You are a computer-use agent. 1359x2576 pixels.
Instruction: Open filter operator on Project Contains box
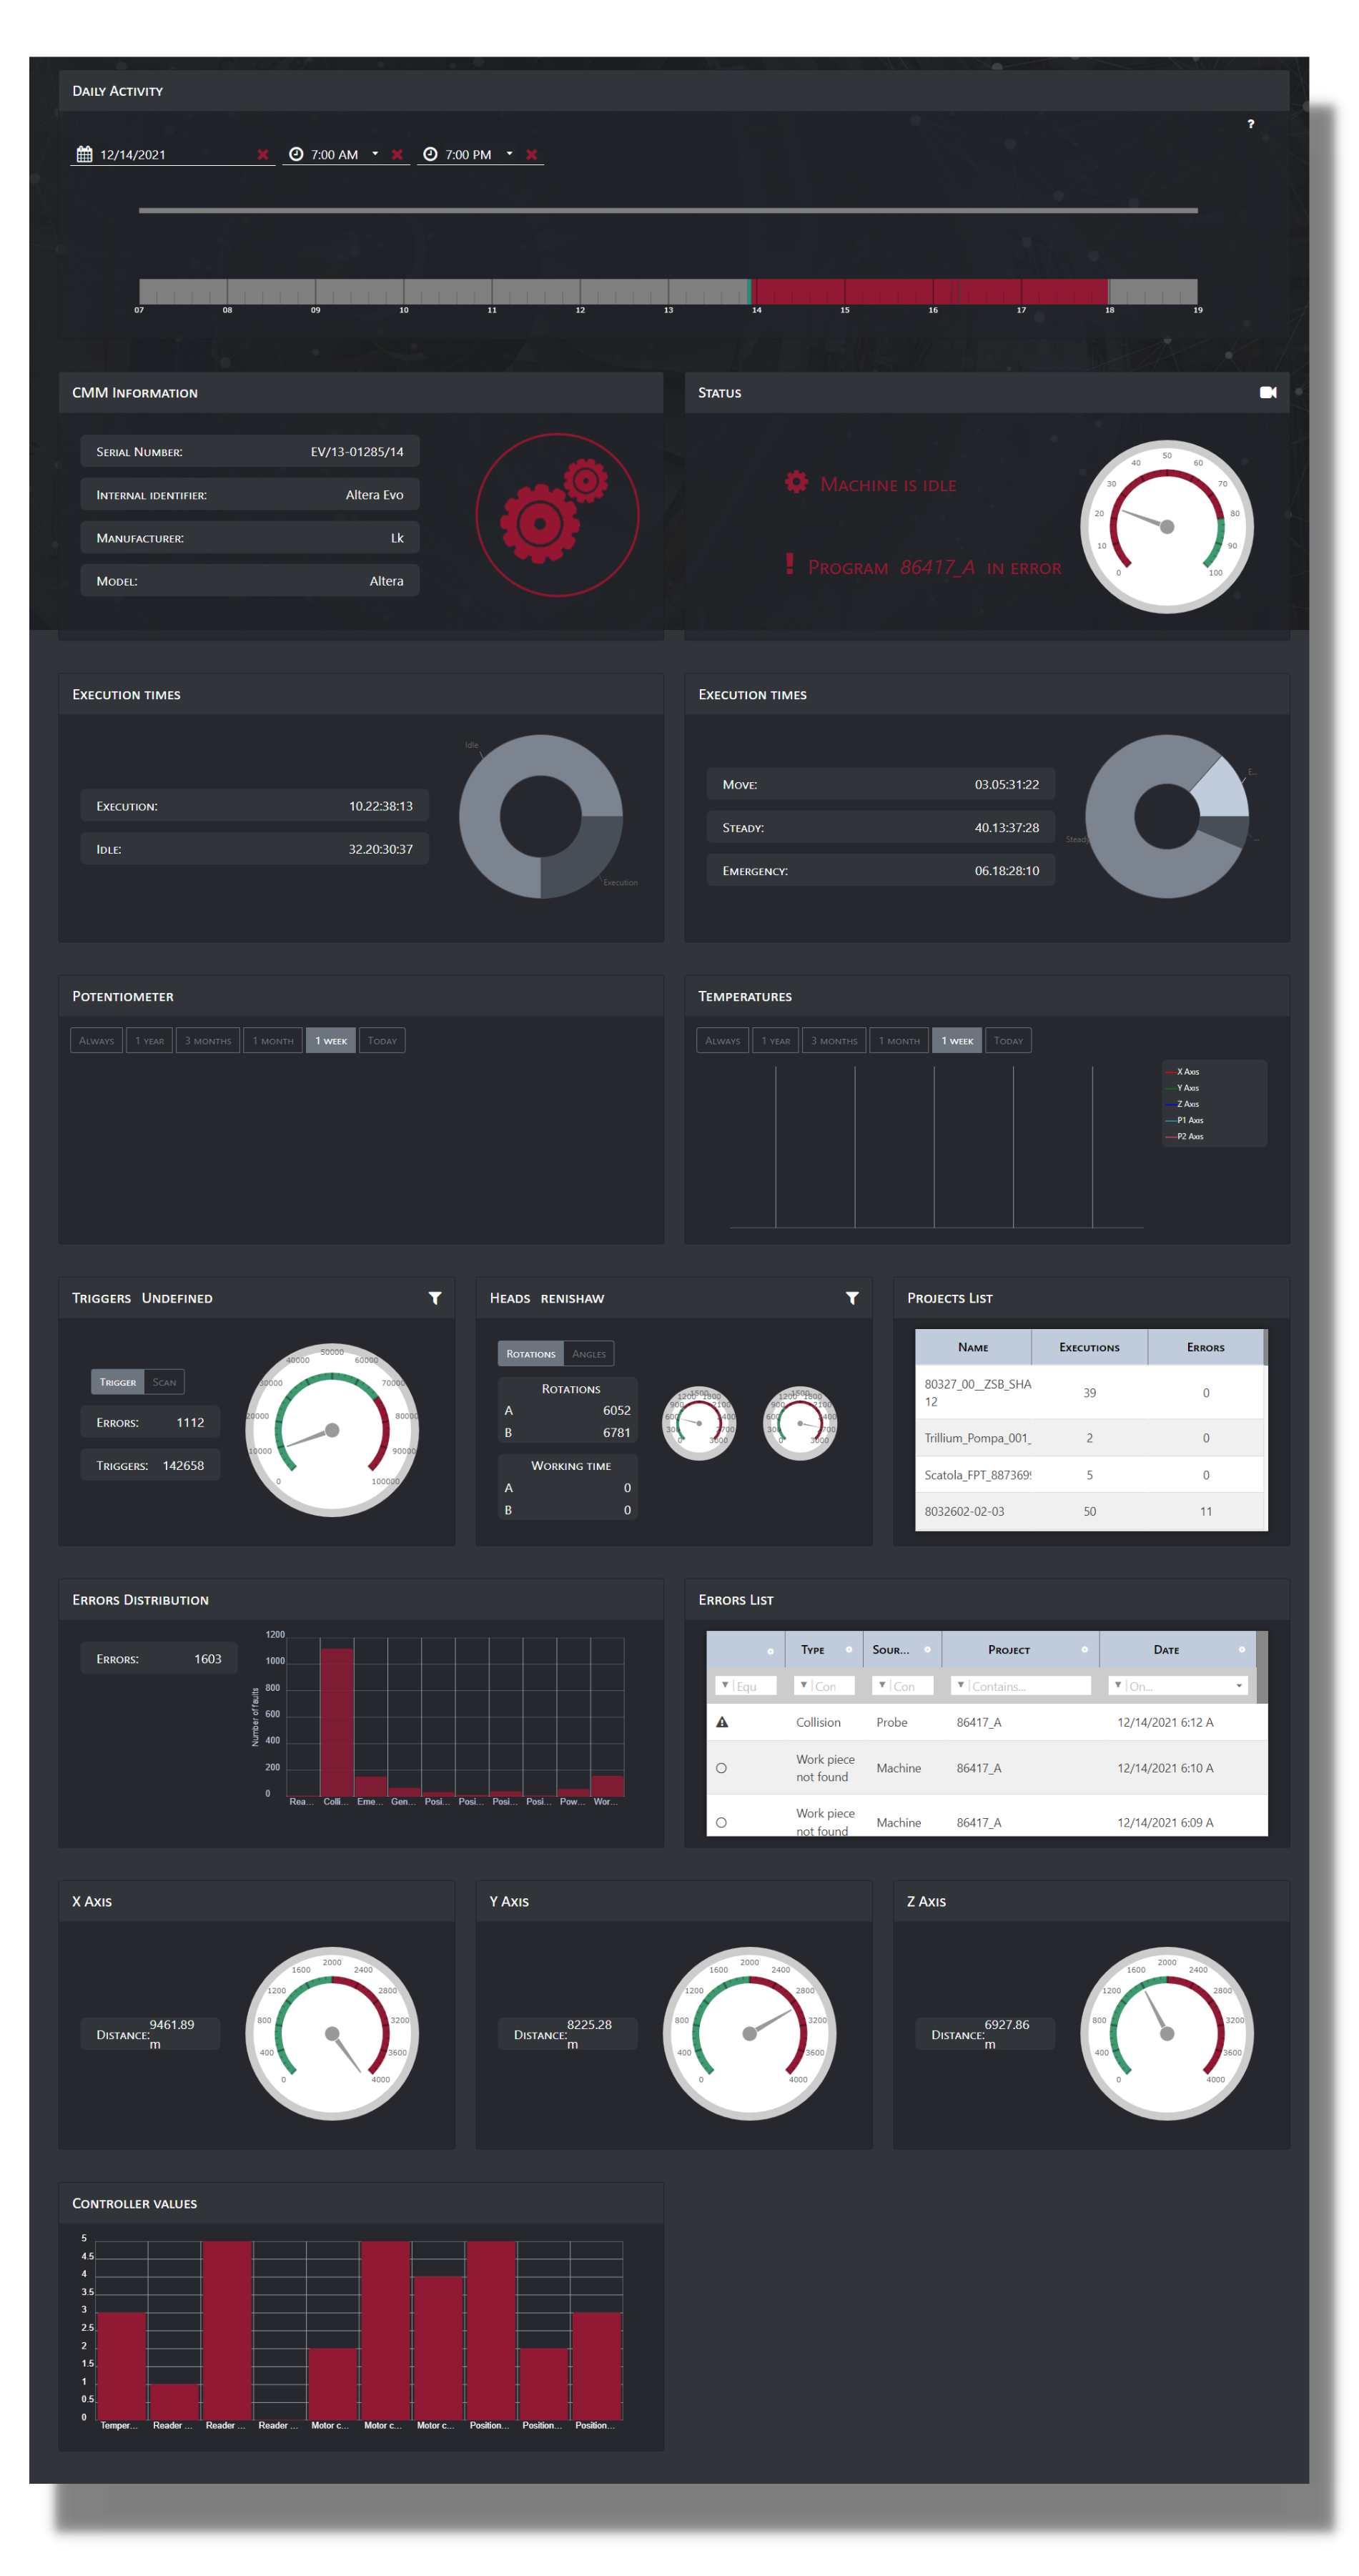tap(961, 1685)
